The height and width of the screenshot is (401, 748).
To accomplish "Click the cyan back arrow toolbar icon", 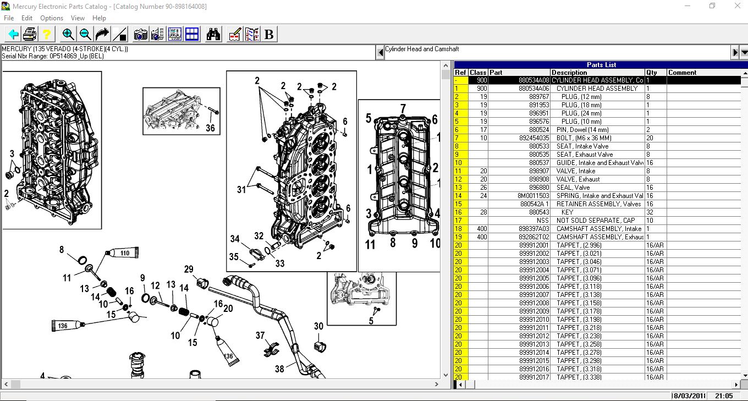I will click(x=13, y=35).
